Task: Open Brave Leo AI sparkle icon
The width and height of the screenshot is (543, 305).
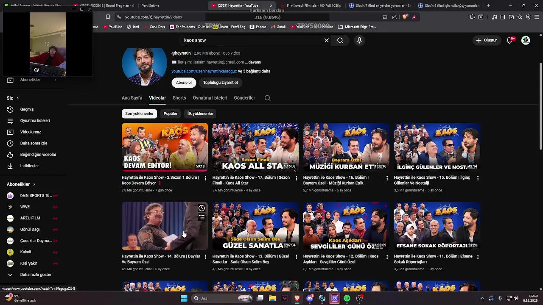Action: 520,17
